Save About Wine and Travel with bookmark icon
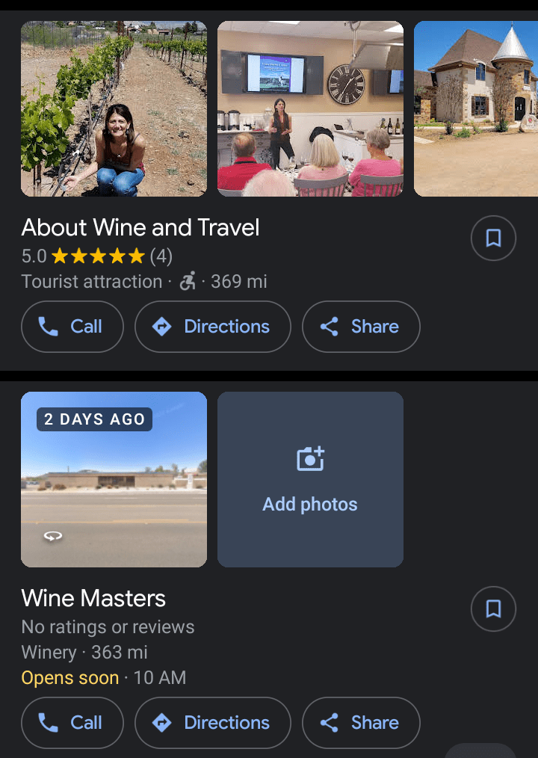538x758 pixels. click(x=493, y=238)
